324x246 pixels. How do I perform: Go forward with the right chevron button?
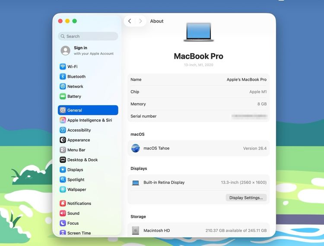tap(140, 21)
